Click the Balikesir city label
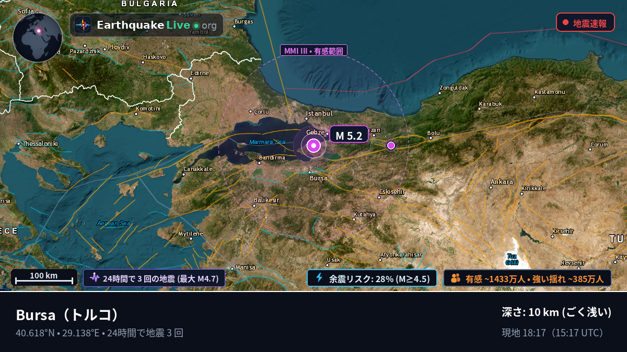627x352 pixels. (x=266, y=200)
